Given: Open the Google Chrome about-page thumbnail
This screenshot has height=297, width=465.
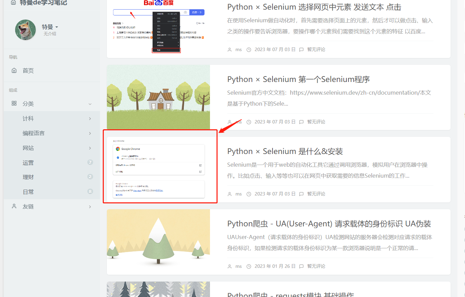Looking at the screenshot, I should click(x=158, y=169).
